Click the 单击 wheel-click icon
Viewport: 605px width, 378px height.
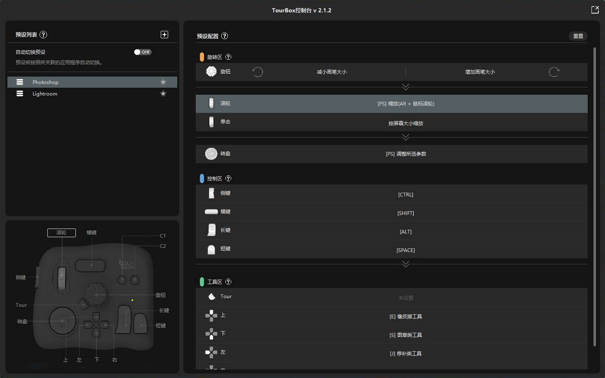(211, 122)
